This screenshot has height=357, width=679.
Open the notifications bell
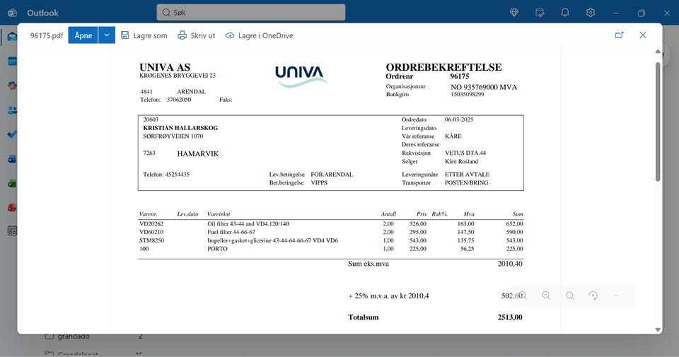pos(565,13)
